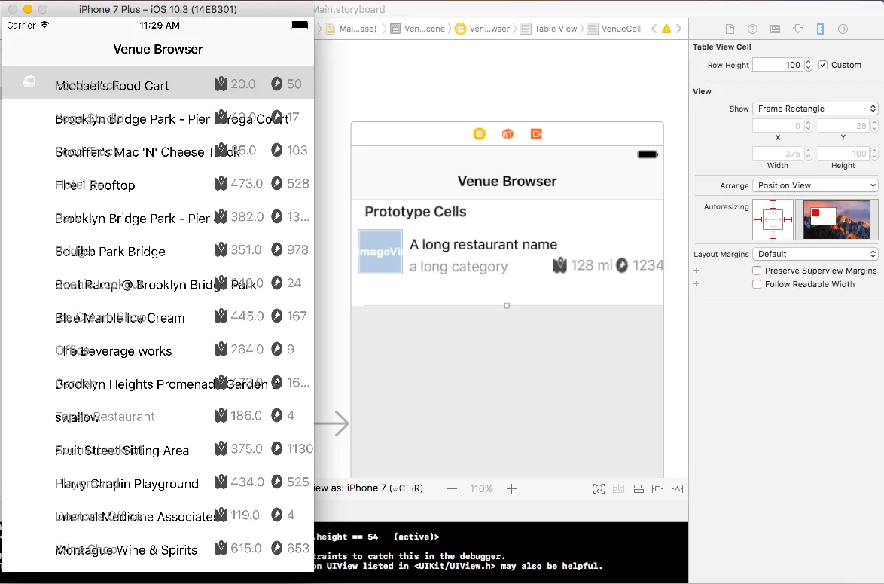Open the Layout Margins Default dropdown
This screenshot has width=884, height=584.
(x=815, y=254)
